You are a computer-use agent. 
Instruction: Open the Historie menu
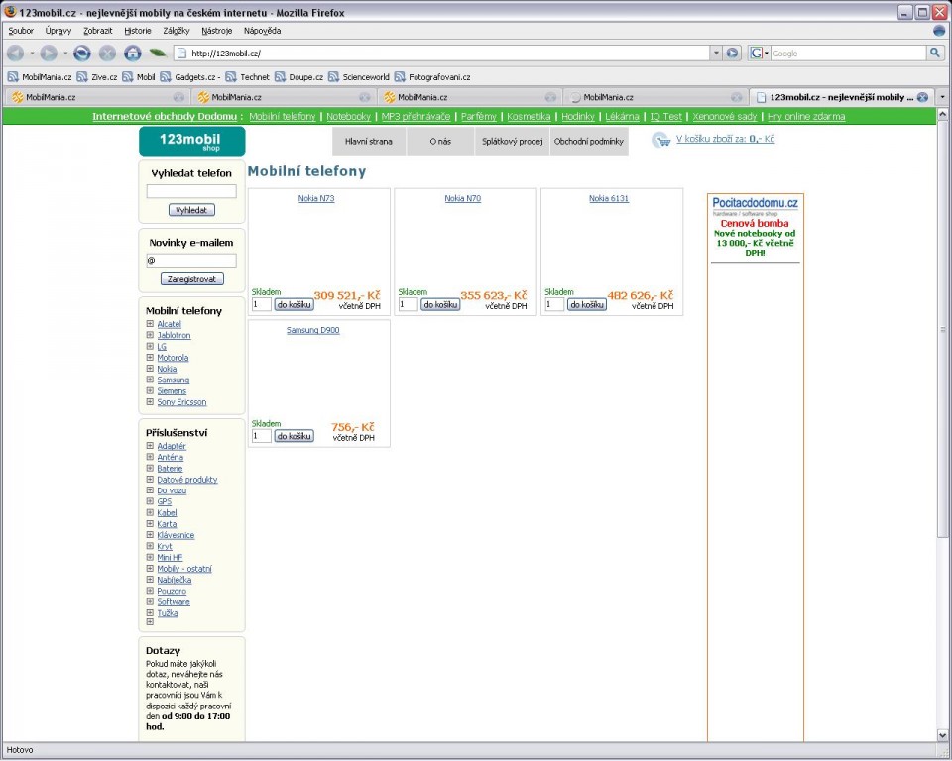[138, 31]
